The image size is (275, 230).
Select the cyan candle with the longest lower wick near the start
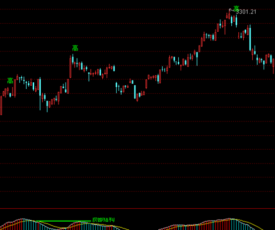[40, 94]
